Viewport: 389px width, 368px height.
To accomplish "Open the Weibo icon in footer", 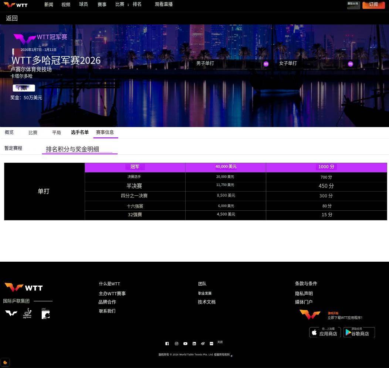I will click(203, 344).
